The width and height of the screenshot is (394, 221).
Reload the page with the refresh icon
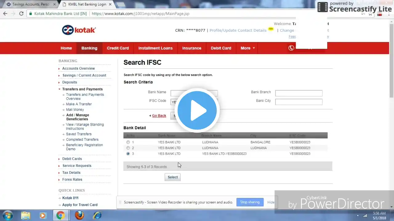[x=21, y=14]
